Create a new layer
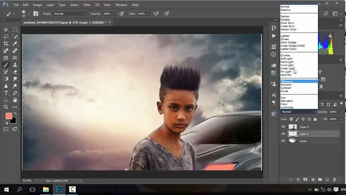Screen dimensions: 346x195 tap(327, 179)
